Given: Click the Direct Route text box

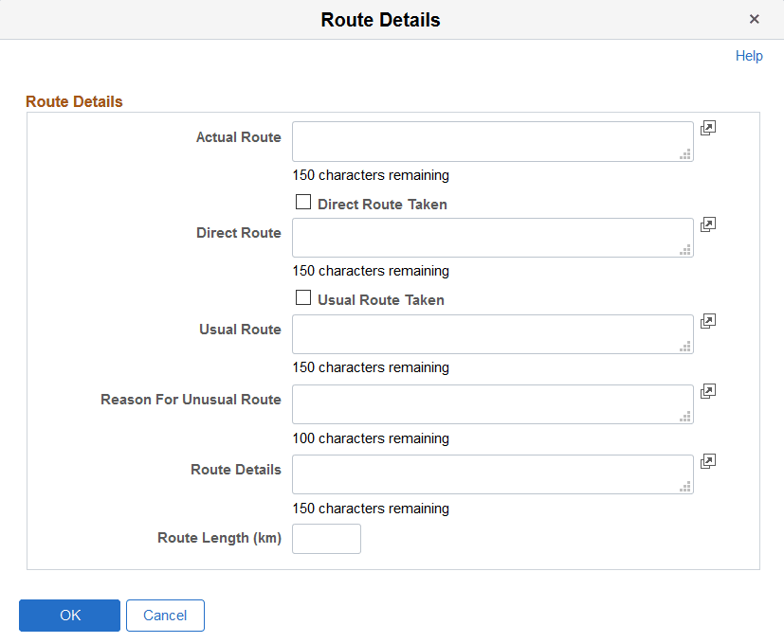Looking at the screenshot, I should point(492,238).
